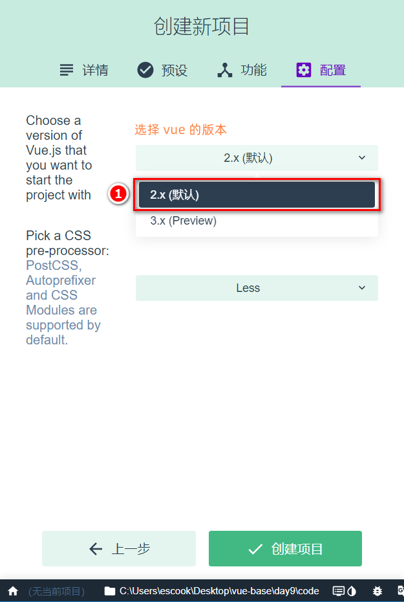Select the 3.x (Preview) option

click(x=257, y=221)
